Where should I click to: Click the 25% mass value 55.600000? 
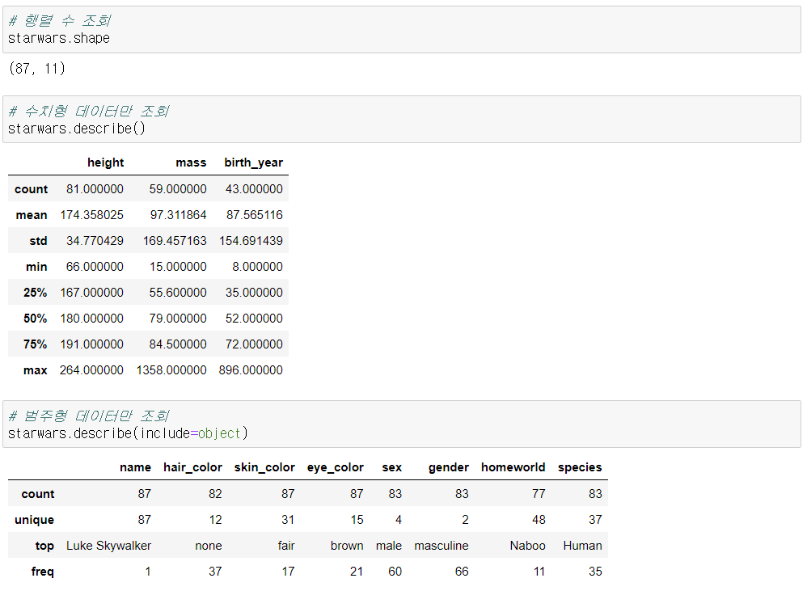[x=178, y=293]
